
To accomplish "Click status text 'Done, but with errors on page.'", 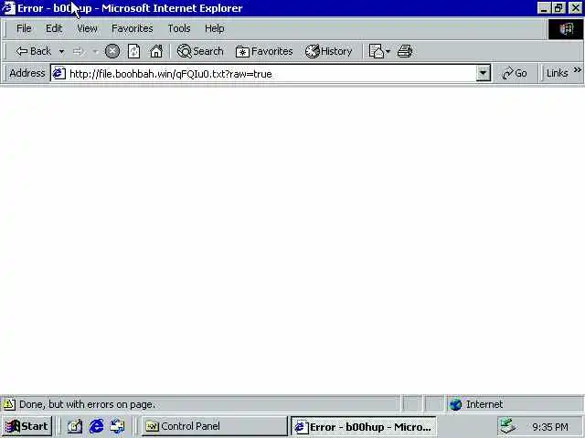I will (x=88, y=404).
